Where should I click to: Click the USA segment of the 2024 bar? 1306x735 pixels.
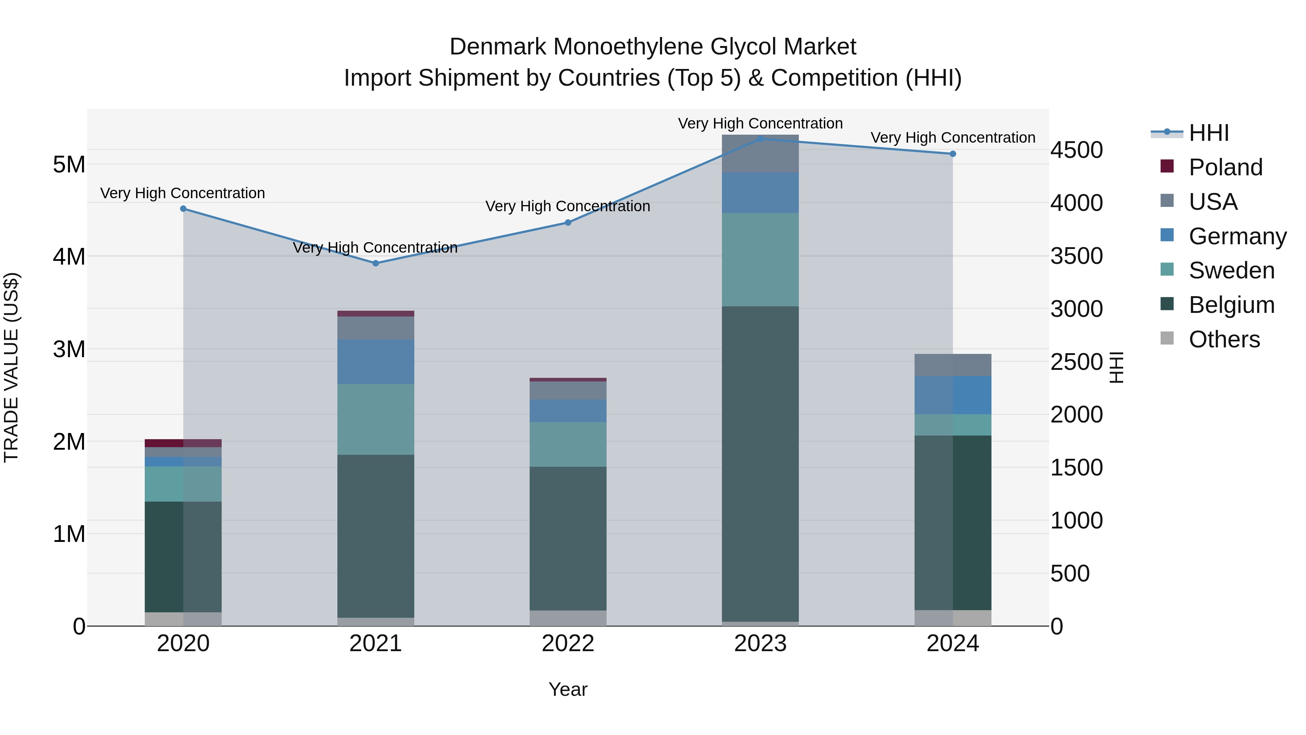point(953,365)
